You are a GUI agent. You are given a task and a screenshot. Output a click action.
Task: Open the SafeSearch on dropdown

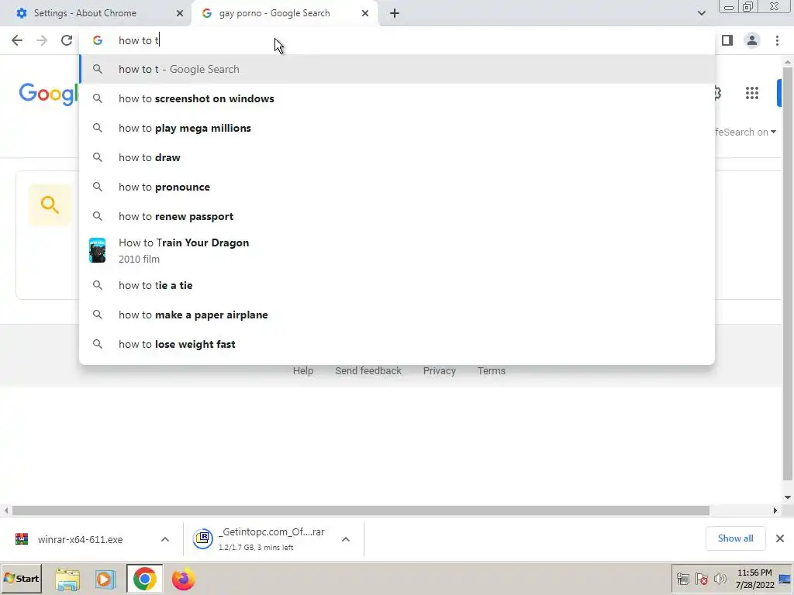745,132
